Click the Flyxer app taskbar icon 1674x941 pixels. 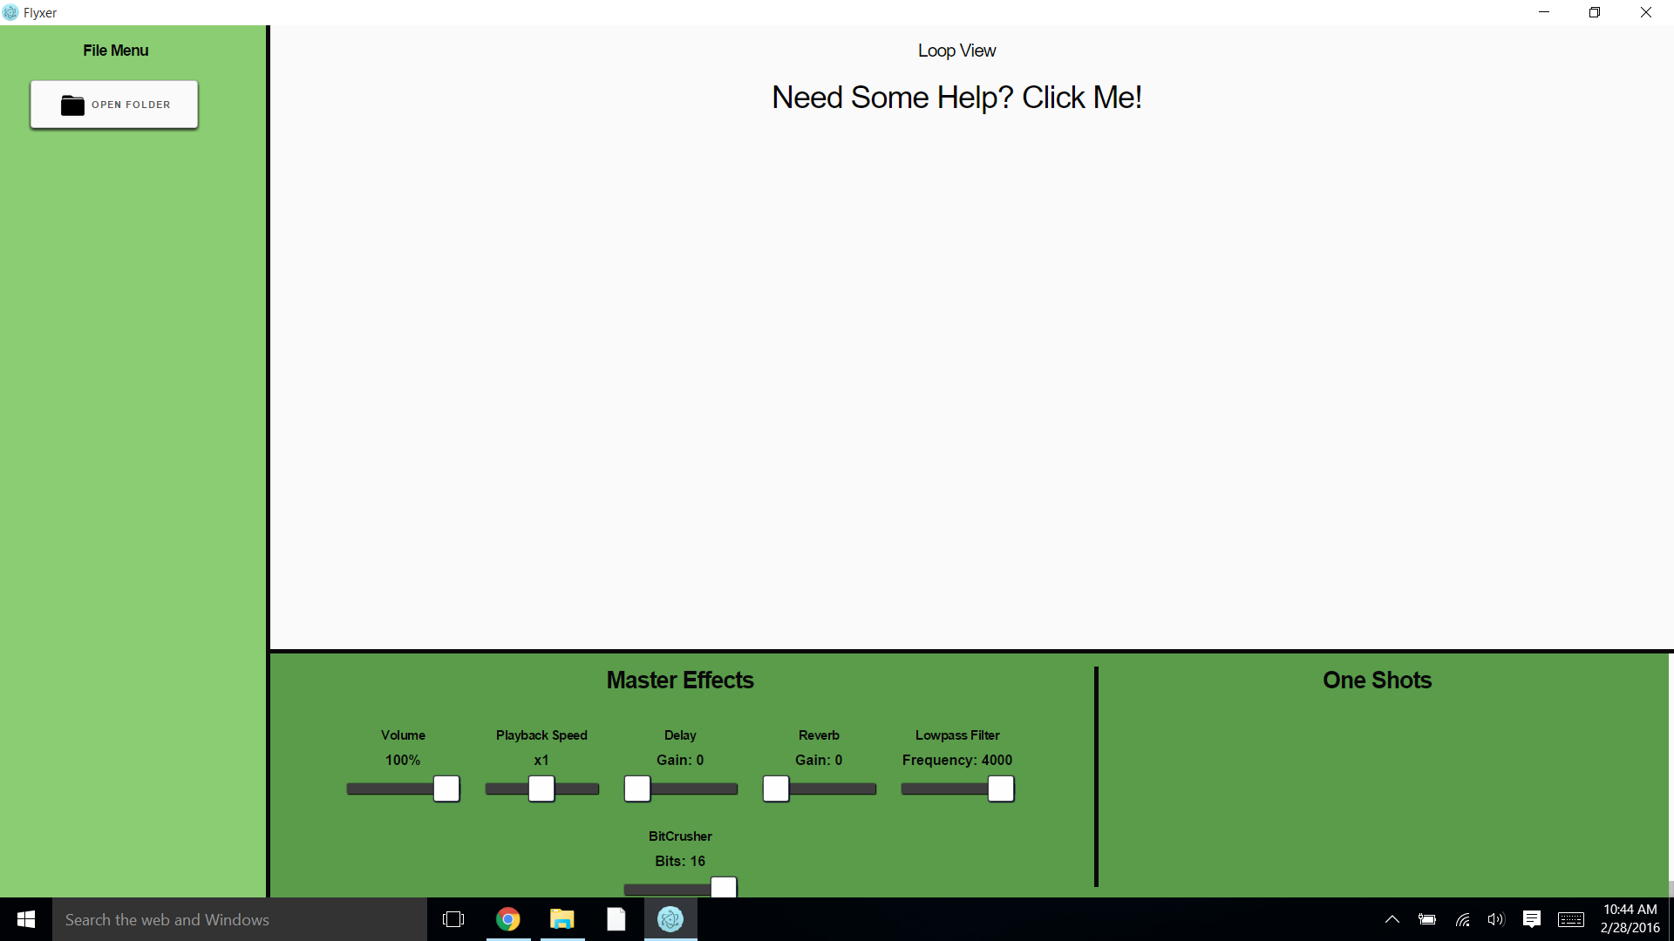[670, 919]
